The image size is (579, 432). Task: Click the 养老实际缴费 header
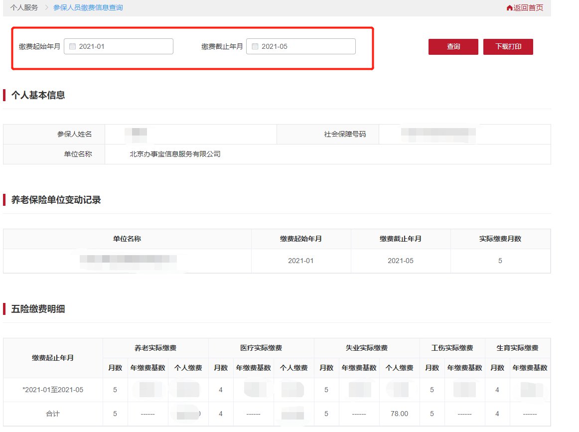(x=155, y=348)
